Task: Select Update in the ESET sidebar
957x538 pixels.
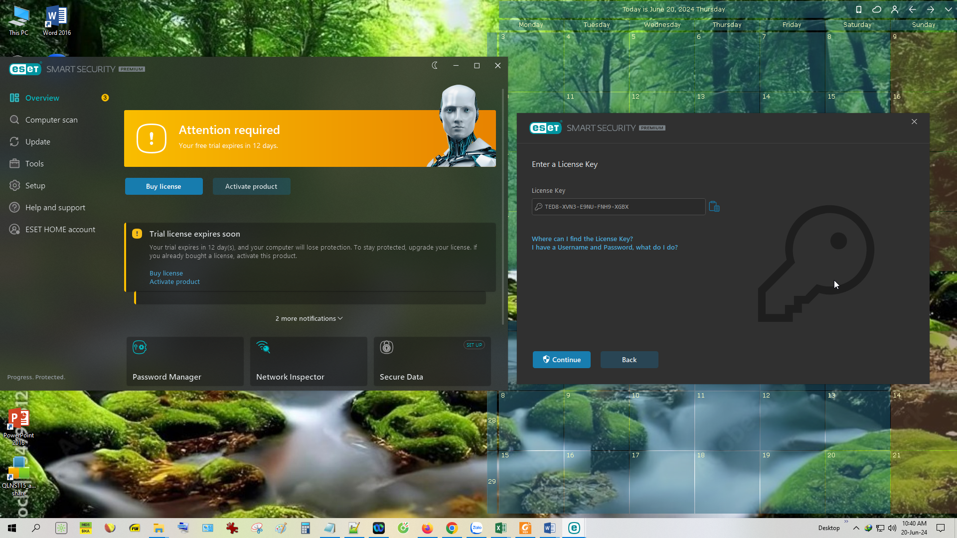Action: (38, 142)
